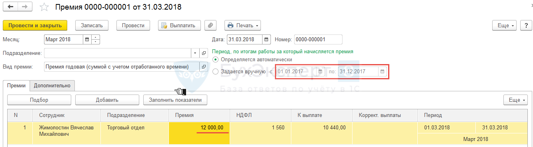Open Вид премии selection form icon
The image size is (533, 147).
click(x=203, y=66)
